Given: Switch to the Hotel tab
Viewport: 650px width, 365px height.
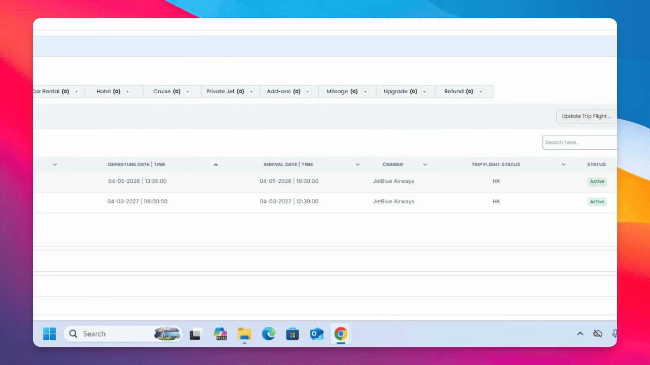Looking at the screenshot, I should (x=114, y=92).
